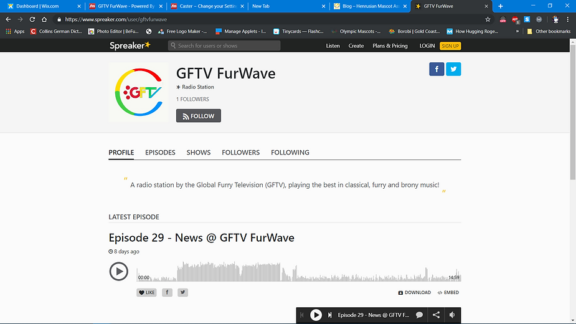This screenshot has height=324, width=576.
Task: Open the browser profile avatar
Action: point(555,19)
